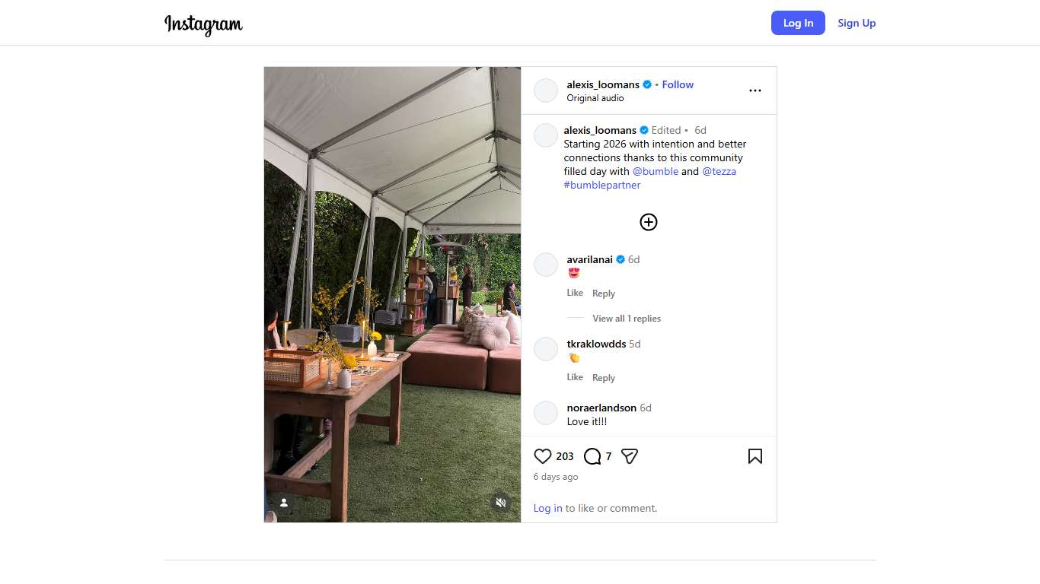Like the avarilanai comment
The height and width of the screenshot is (584, 1040).
coord(575,293)
